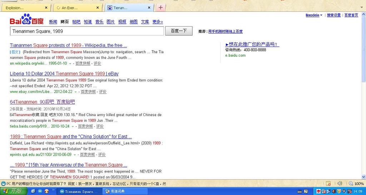Click the 360 shield tray icon
366x195 pixels.
(339, 191)
